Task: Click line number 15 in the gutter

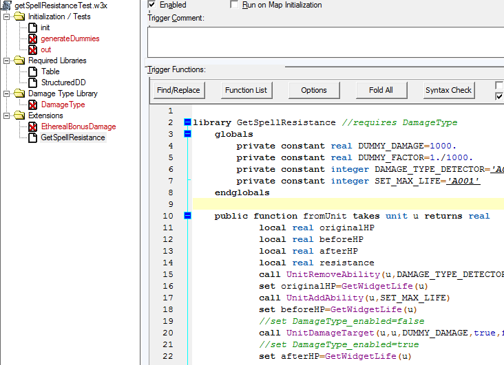Action: coord(168,274)
